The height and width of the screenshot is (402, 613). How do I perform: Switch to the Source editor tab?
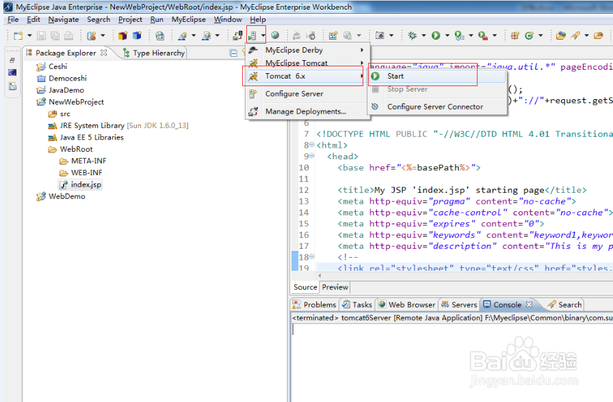pyautogui.click(x=305, y=287)
